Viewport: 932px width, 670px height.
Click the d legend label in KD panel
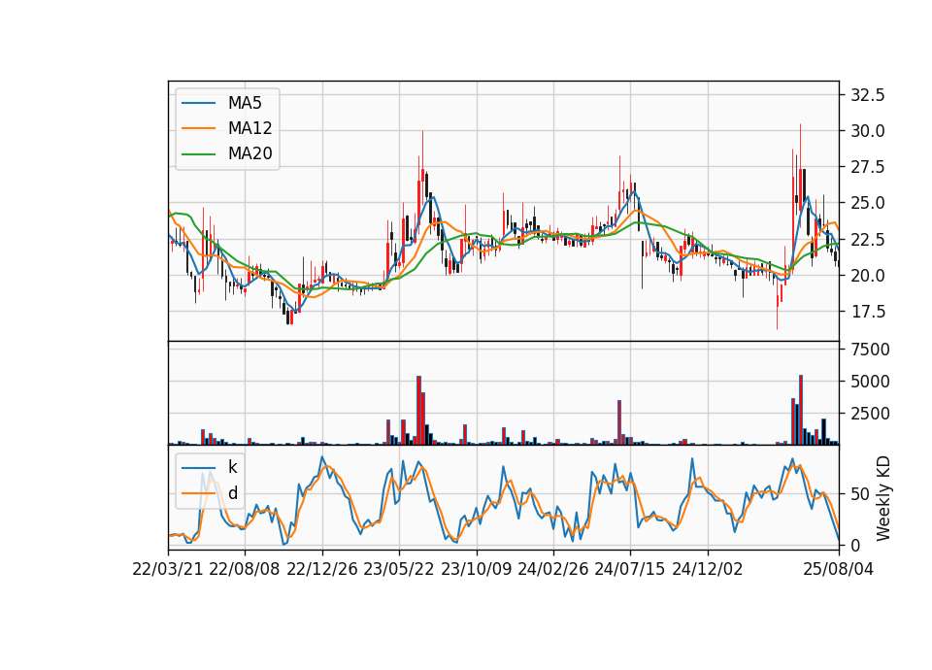coord(233,493)
